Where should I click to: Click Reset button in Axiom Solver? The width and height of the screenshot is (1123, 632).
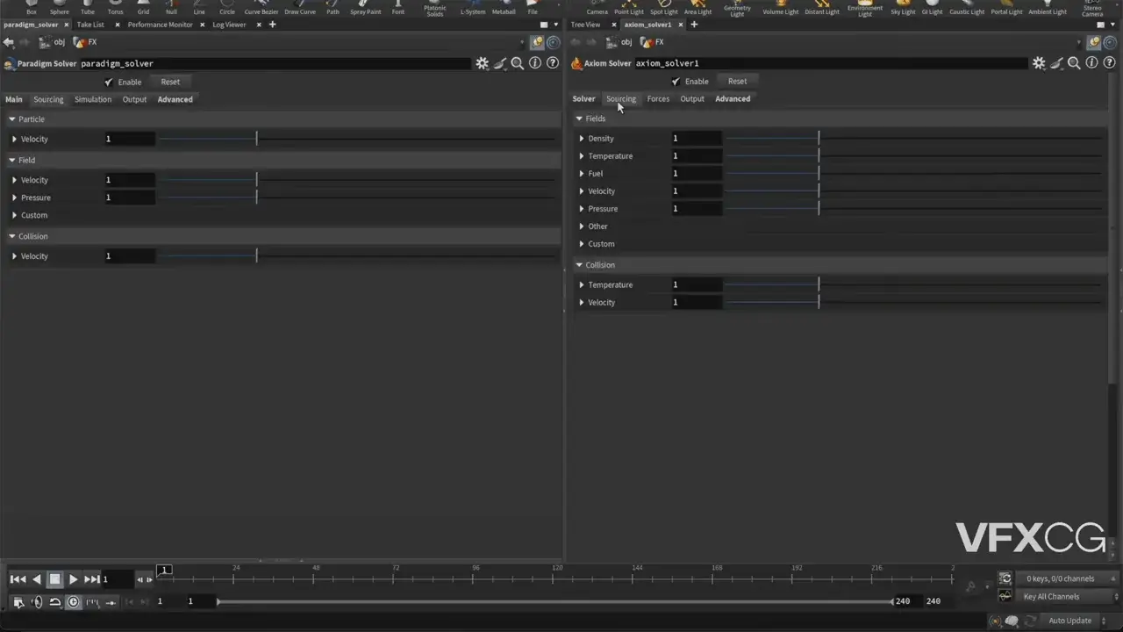pyautogui.click(x=737, y=81)
